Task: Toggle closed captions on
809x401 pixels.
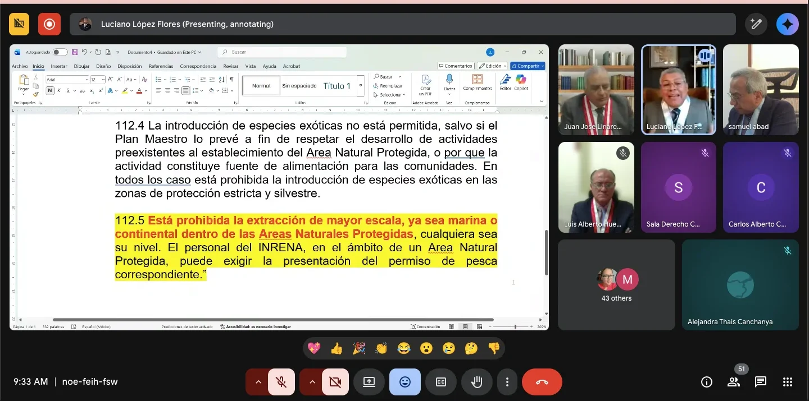Action: 441,382
